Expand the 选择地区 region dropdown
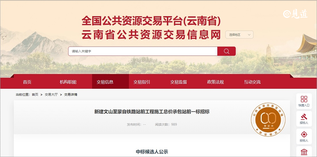317x157 pixels. point(239,35)
